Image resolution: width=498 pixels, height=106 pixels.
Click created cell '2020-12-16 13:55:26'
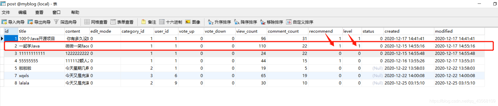pyautogui.click(x=409, y=61)
